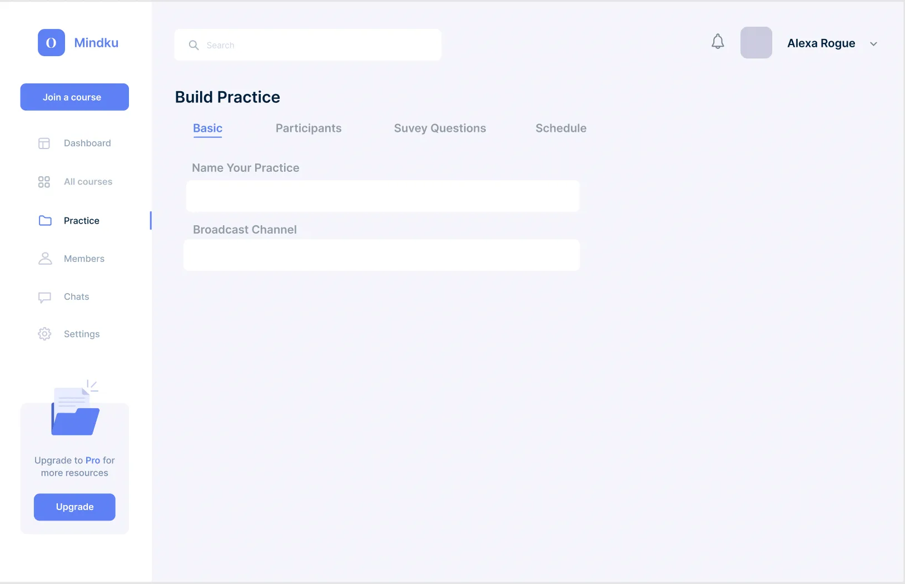The image size is (905, 584).
Task: Click the Name Your Practice input field
Action: (382, 196)
